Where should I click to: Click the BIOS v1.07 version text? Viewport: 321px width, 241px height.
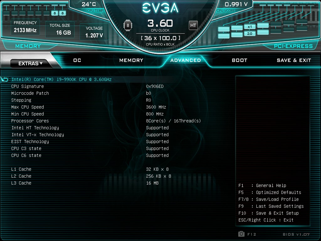point(296,234)
